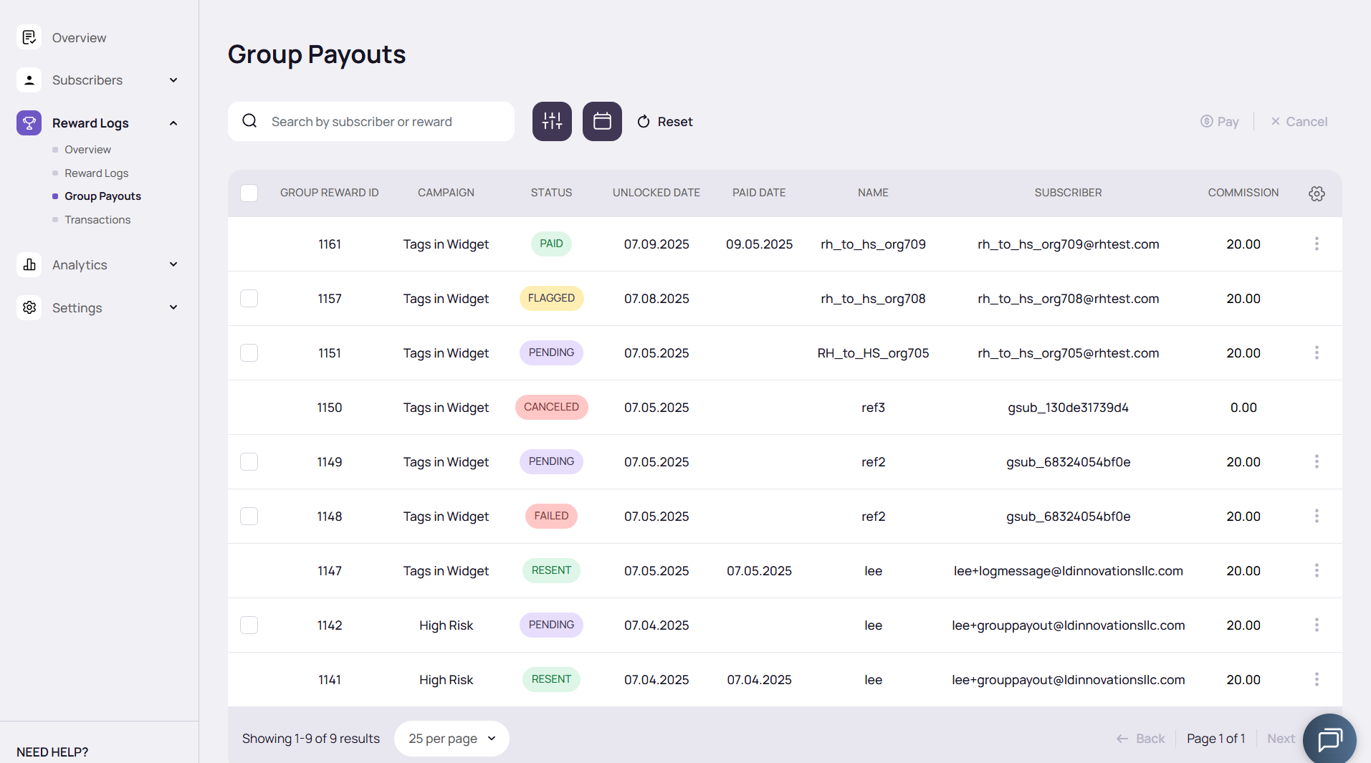This screenshot has width=1371, height=763.
Task: Check the box for pending reward 1142
Action: click(249, 625)
